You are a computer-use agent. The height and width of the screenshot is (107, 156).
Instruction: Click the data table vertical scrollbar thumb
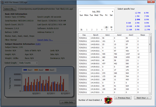pos(150,45)
